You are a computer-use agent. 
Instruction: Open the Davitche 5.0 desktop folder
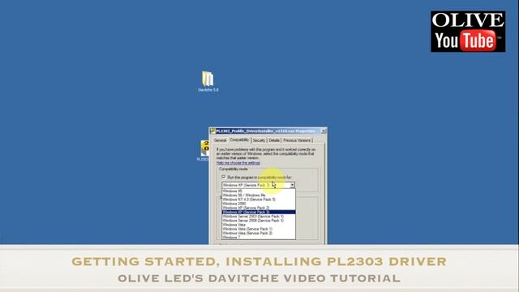click(x=208, y=81)
